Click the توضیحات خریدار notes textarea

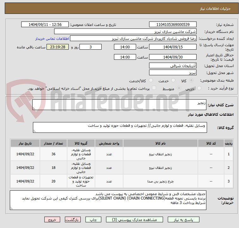coord(108,200)
